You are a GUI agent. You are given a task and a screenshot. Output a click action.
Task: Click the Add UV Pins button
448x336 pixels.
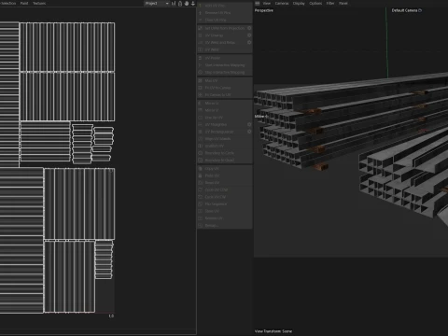coord(224,6)
